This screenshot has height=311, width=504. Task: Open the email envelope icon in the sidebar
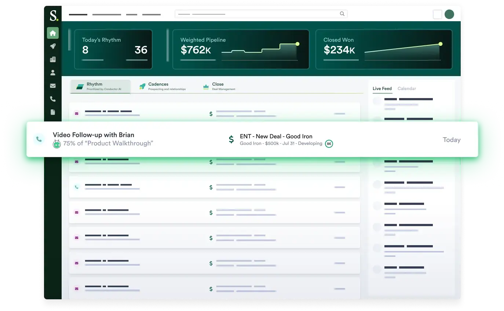[53, 86]
